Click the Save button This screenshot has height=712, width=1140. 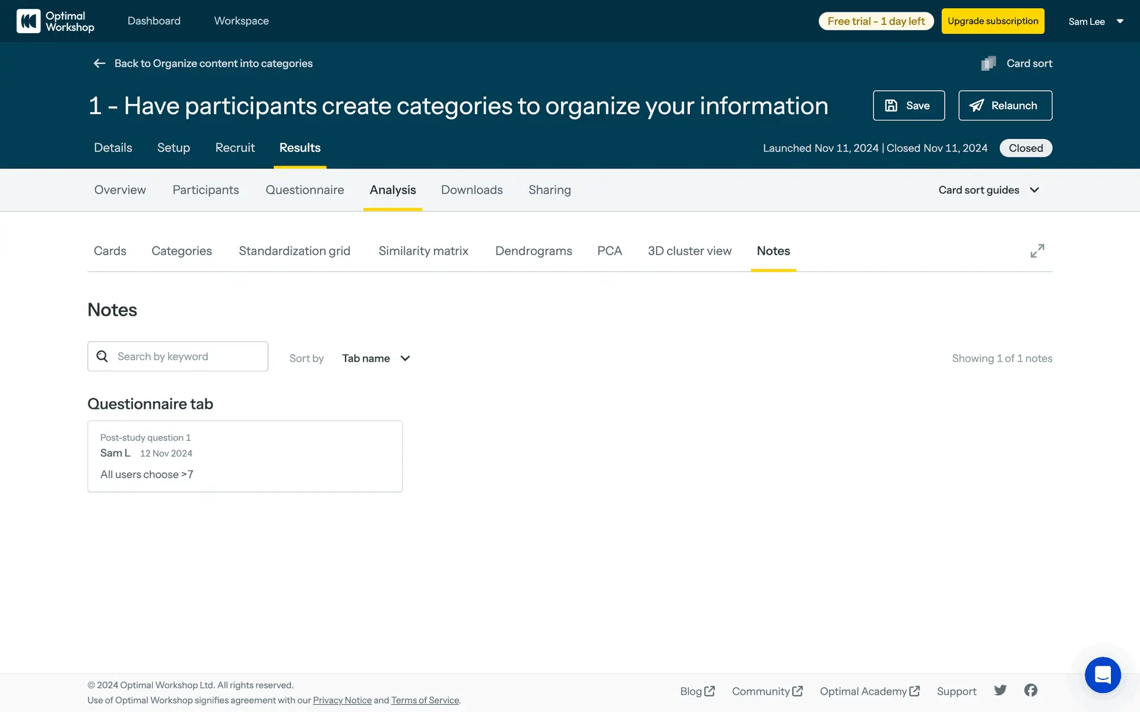908,106
